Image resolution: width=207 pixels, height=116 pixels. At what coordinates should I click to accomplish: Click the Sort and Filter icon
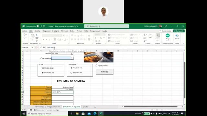[149, 34]
